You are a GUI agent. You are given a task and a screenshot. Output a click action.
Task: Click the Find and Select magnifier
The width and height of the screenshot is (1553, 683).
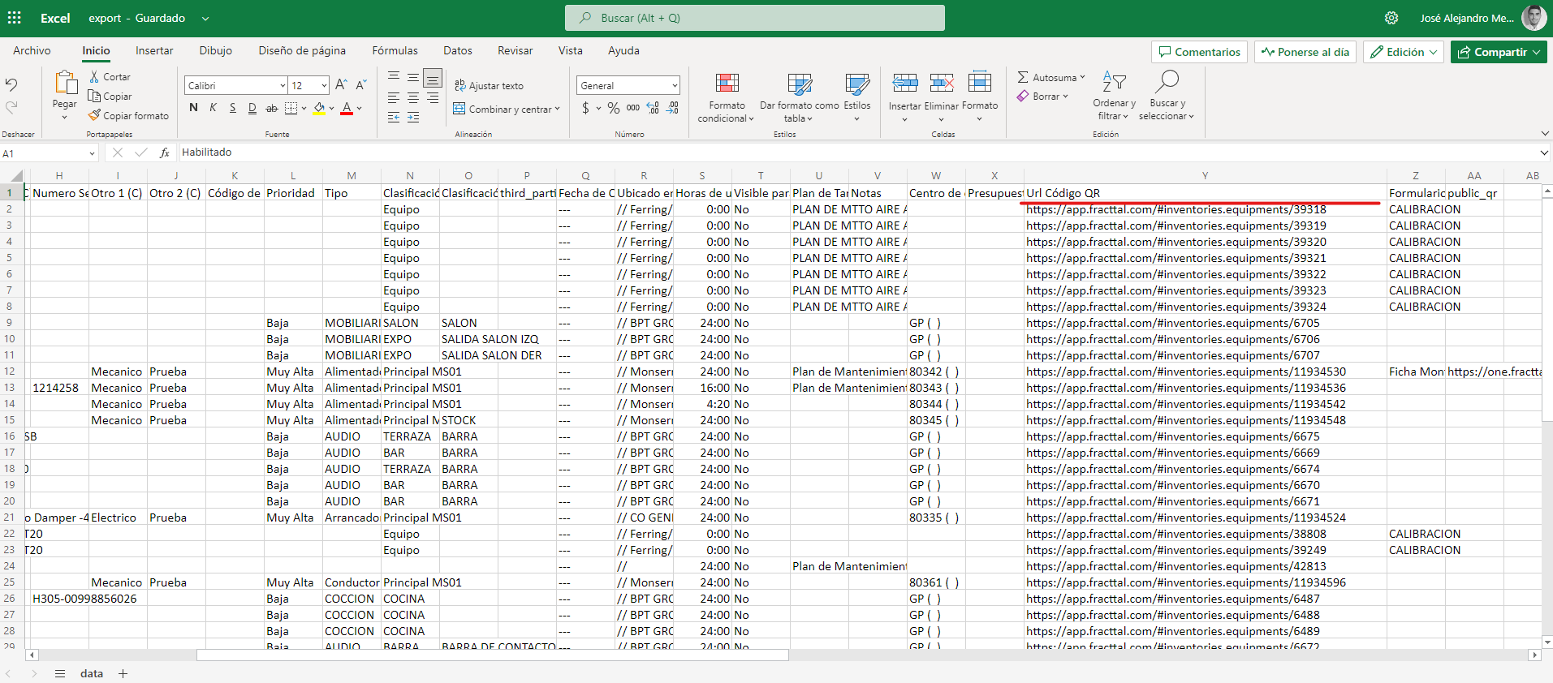click(x=1167, y=82)
